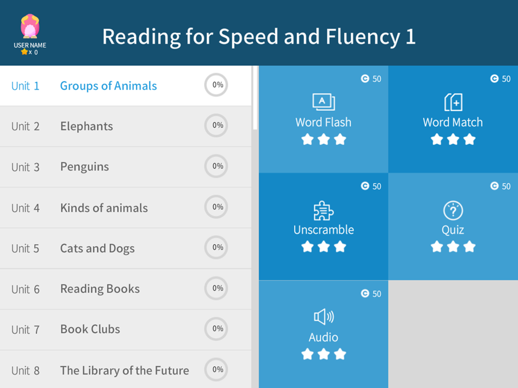Pick Unit 5 Cats and Dogs
Image resolution: width=518 pixels, height=388 pixels.
(125, 248)
